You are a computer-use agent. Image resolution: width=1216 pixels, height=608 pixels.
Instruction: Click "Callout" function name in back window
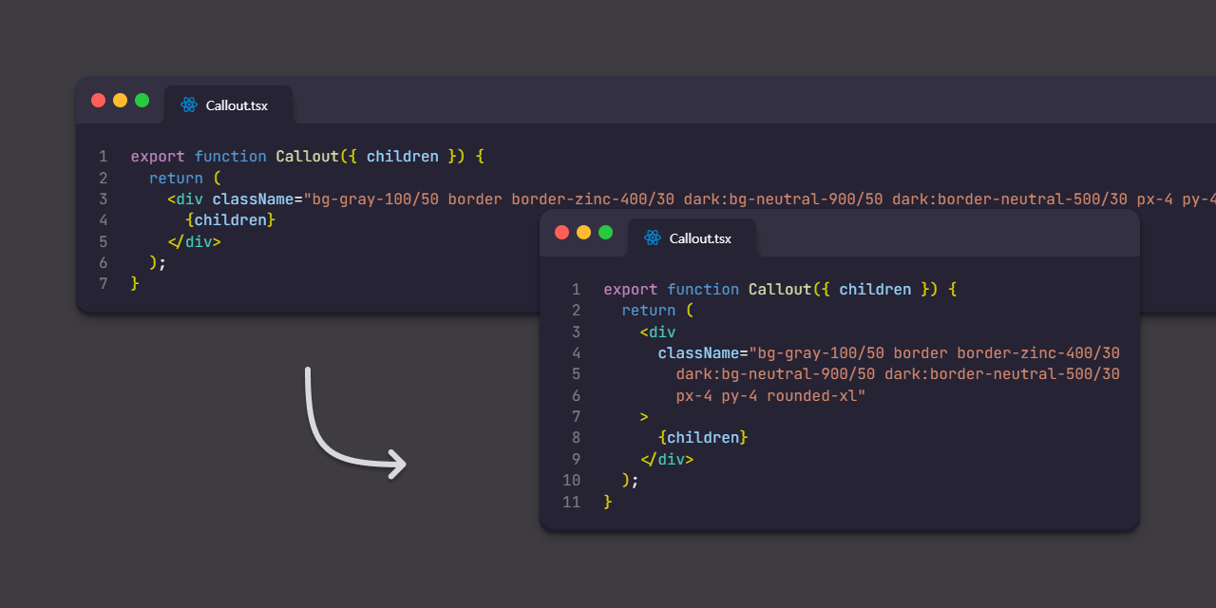click(308, 157)
